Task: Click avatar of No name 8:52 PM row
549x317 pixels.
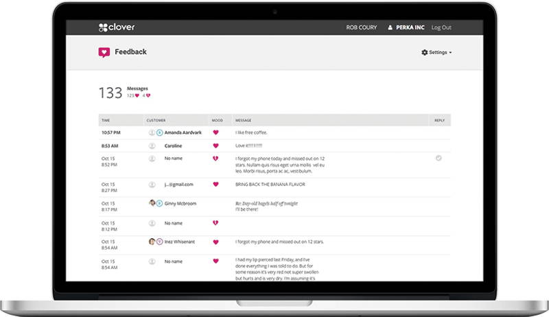Action: (152, 158)
